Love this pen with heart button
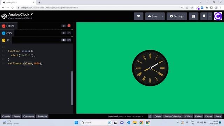224x126 pixels. [x=139, y=16]
